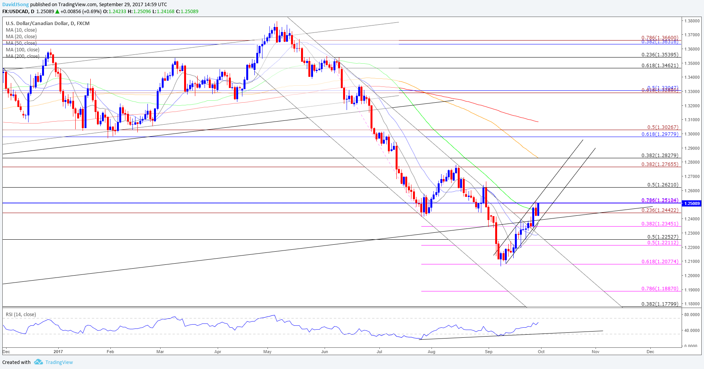Image resolution: width=704 pixels, height=369 pixels.
Task: Click the 0.236(1.35395) Fibonacci label
Action: point(660,55)
